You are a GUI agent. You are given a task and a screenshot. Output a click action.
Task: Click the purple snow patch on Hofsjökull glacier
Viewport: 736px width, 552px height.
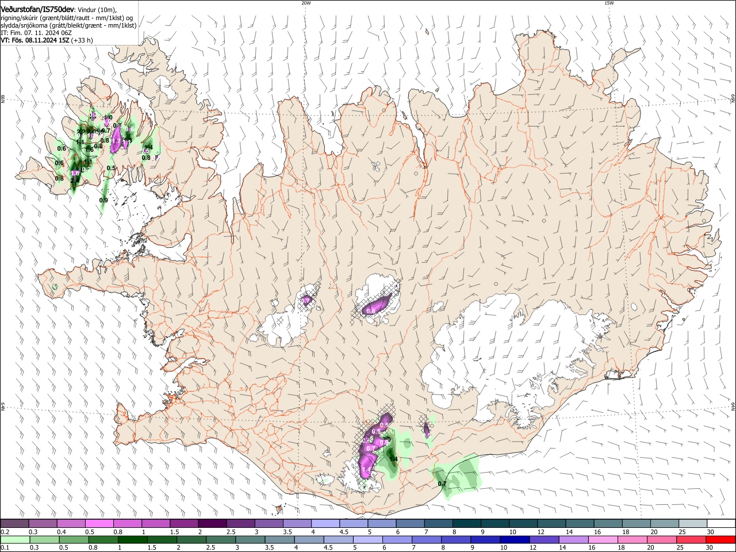[x=378, y=305]
